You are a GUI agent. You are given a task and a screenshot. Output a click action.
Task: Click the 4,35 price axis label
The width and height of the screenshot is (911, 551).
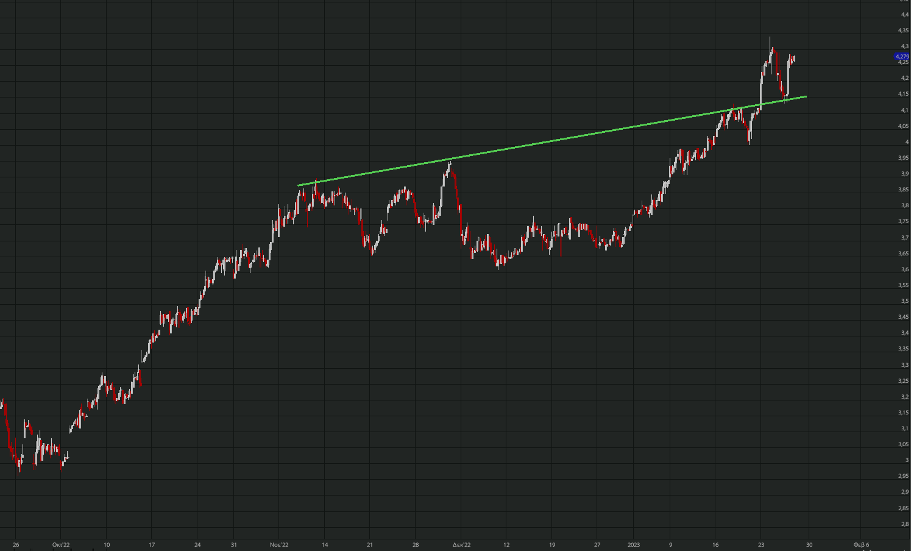[x=904, y=30]
